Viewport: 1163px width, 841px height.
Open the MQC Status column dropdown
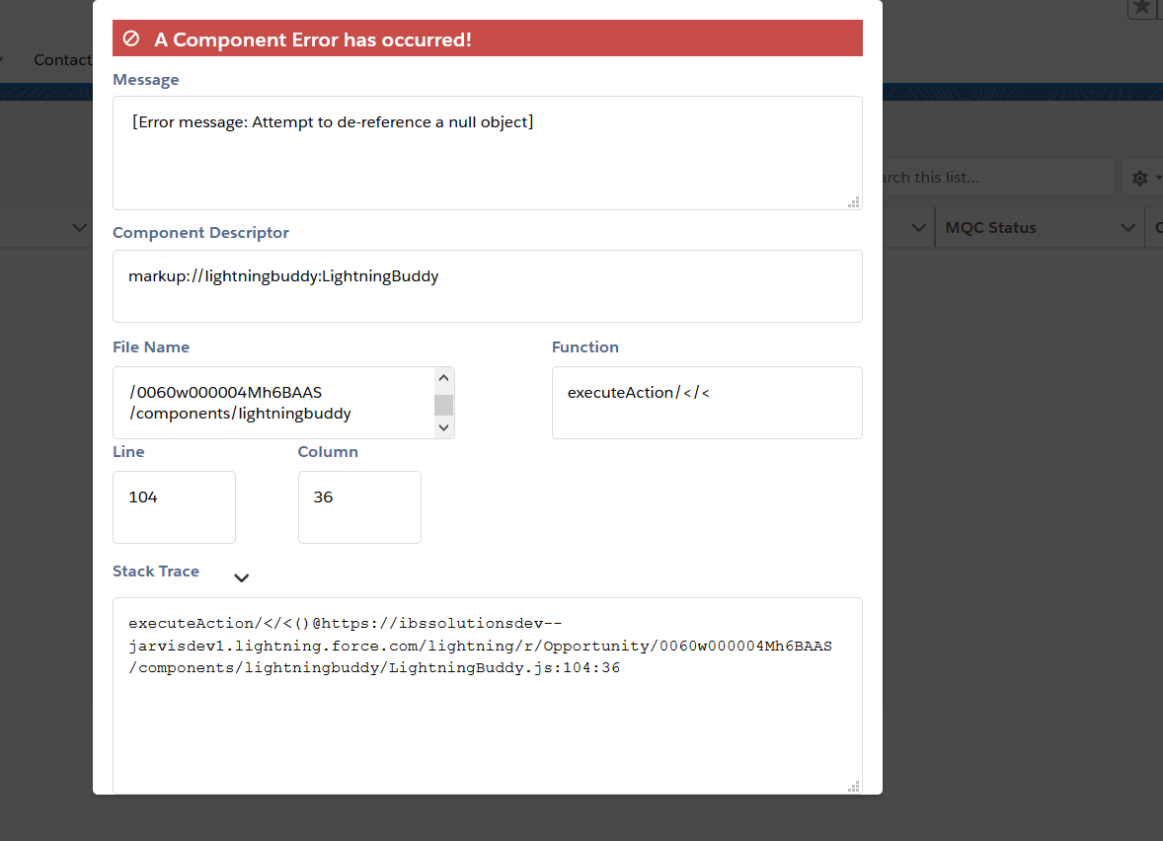(1127, 228)
